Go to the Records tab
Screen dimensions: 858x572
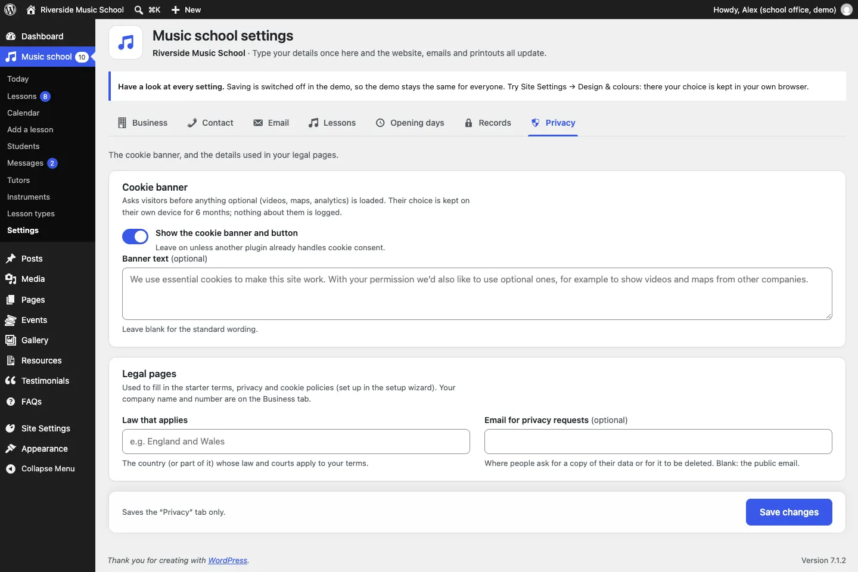coord(487,123)
